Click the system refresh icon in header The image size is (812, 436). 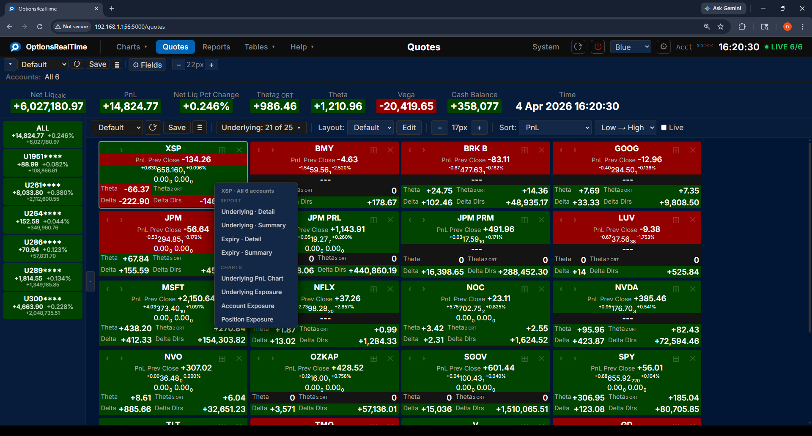[578, 46]
